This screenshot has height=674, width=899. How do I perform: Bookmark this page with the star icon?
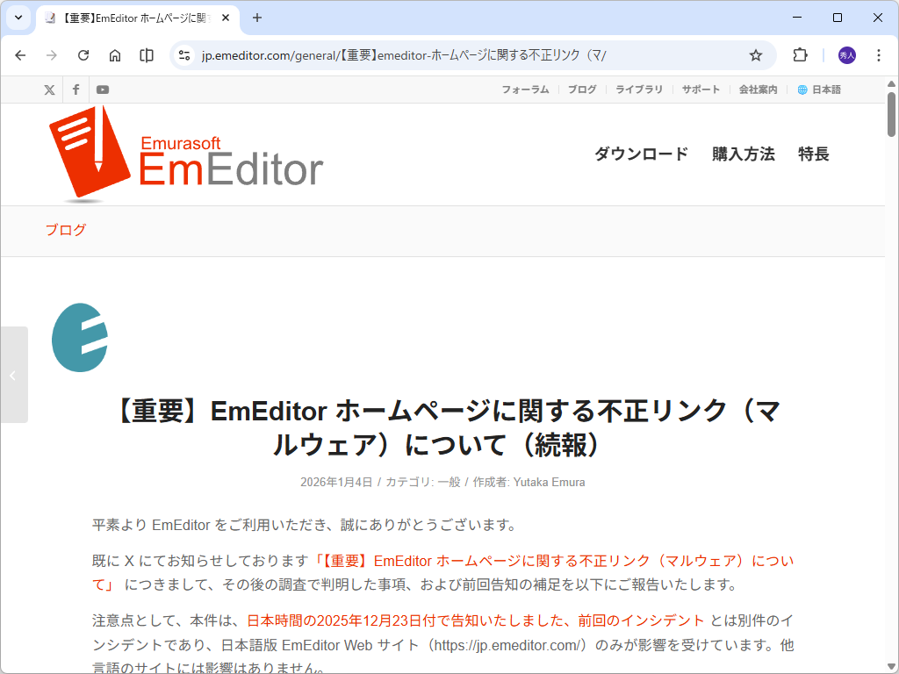[756, 55]
